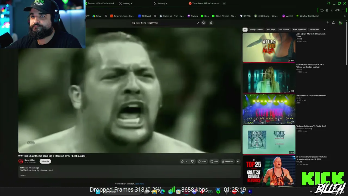Open a new browser tab
Viewport: 348px width, 196px height.
(x=224, y=4)
